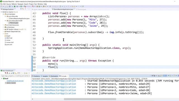The image size is (179, 101).
Task: Click Collapse All in Package Explorer toolbar
Action: coord(21,9)
